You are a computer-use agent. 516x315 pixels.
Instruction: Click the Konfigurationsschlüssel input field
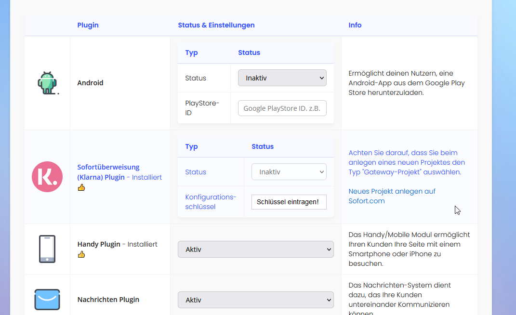pyautogui.click(x=289, y=202)
